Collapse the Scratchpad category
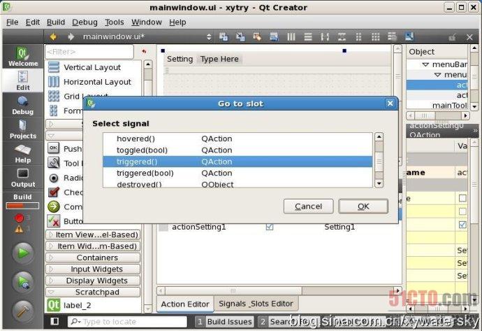Image resolution: width=482 pixels, height=331 pixels. coord(93,293)
